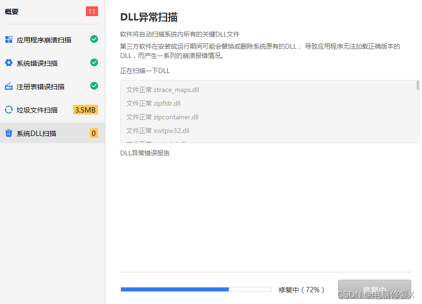
Task: Click the 3.5MB junk size badge
Action: tap(85, 110)
